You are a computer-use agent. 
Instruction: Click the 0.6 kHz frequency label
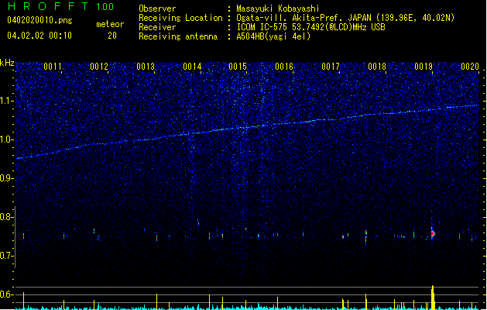pos(7,294)
